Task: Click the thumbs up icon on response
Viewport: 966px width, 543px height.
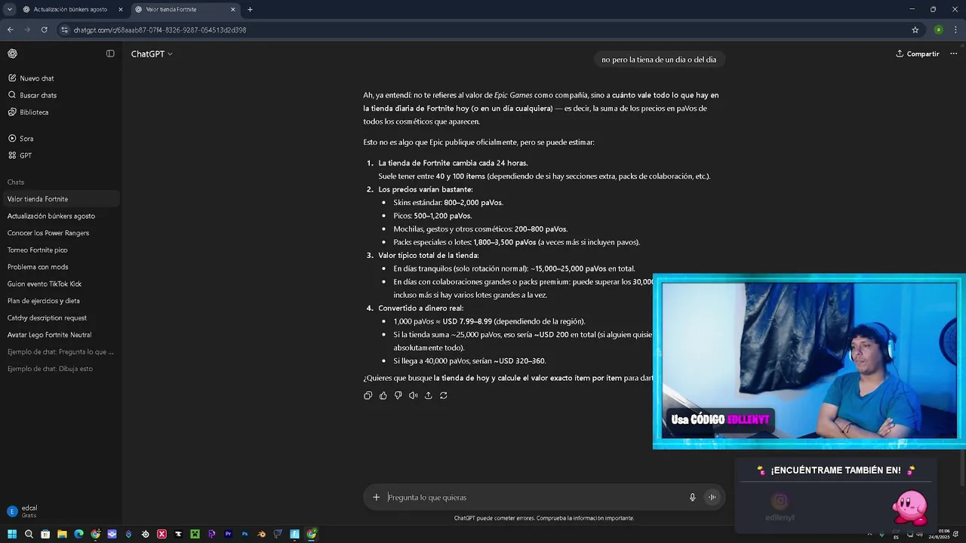Action: 383,395
